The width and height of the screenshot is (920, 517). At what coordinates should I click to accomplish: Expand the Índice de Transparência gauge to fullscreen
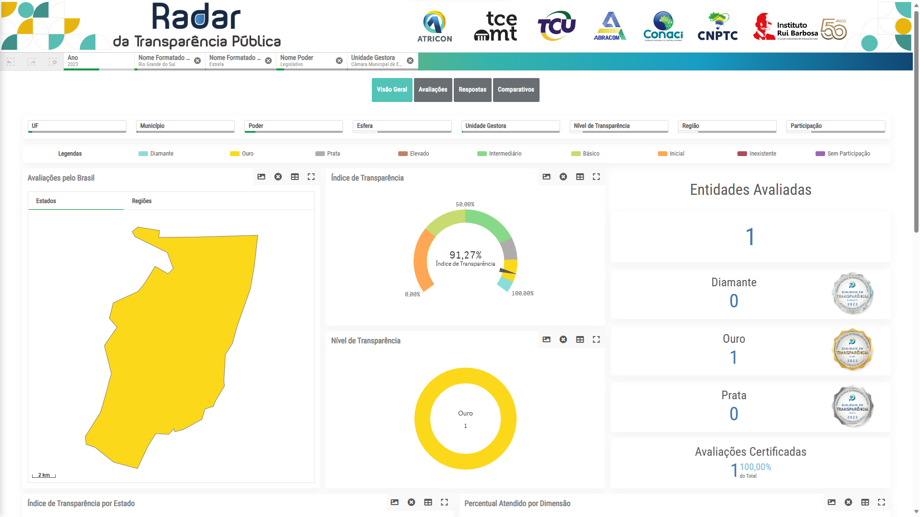click(596, 177)
